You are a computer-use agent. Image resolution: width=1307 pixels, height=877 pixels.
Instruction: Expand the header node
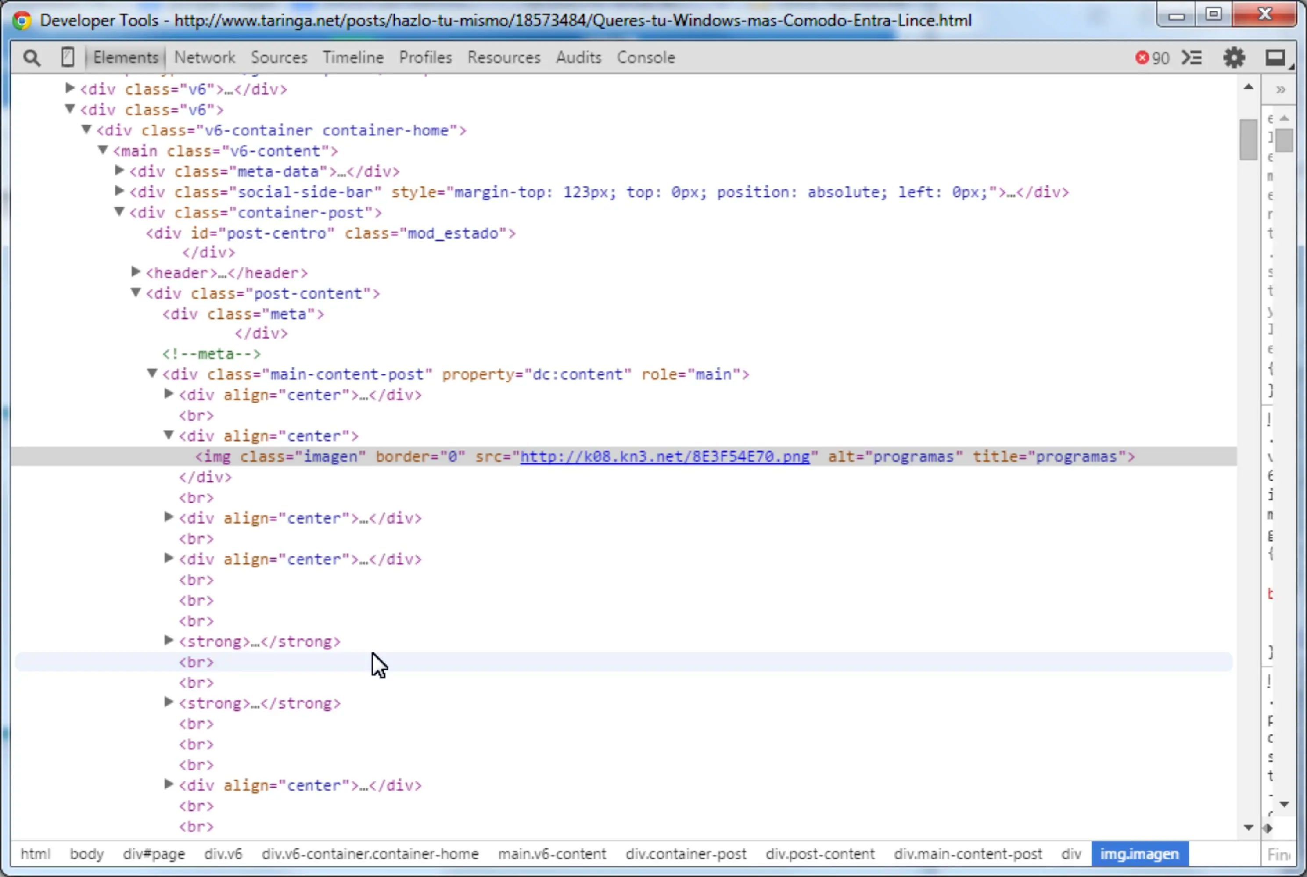pos(136,272)
